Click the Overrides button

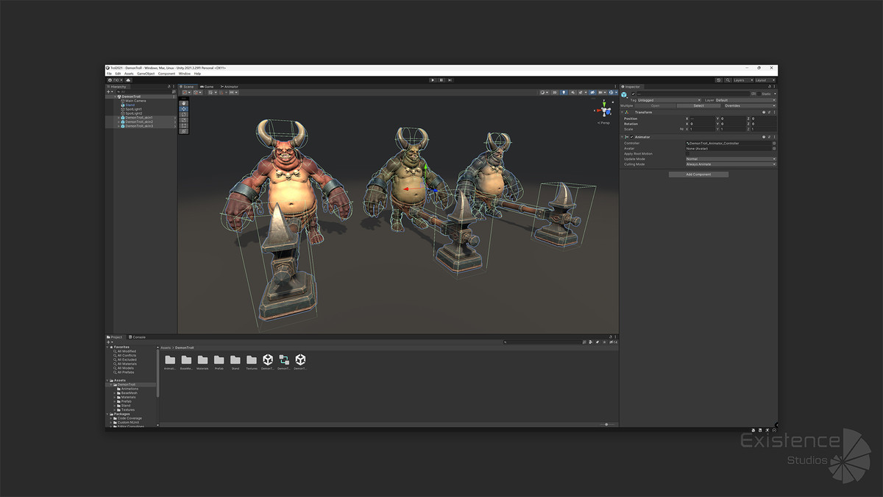(x=733, y=106)
